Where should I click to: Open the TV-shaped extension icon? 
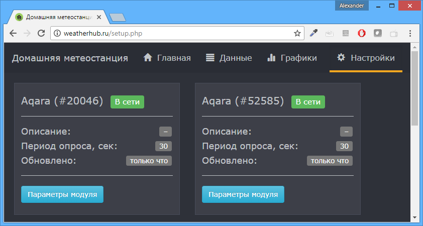[394, 34]
